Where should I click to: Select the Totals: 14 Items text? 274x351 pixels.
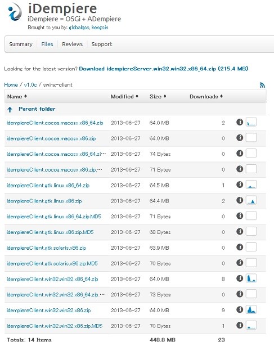(29, 340)
